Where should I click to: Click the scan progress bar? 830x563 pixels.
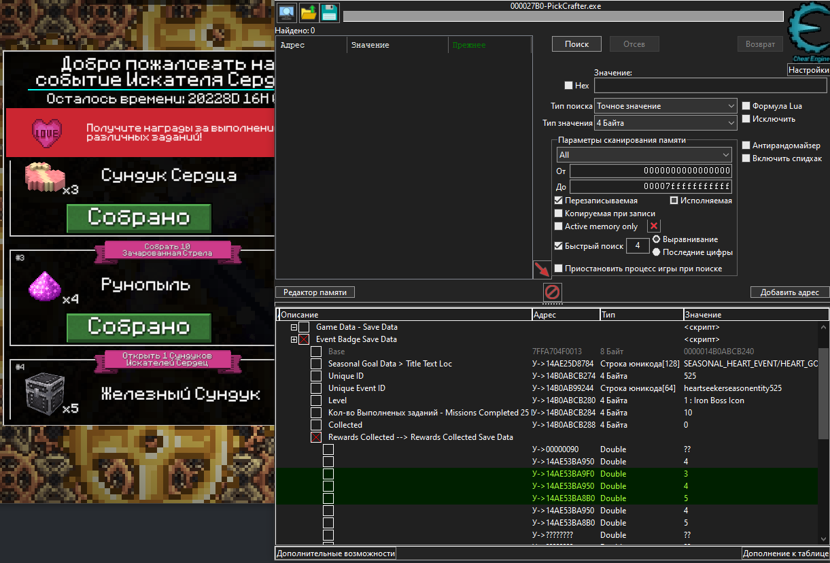tap(564, 16)
